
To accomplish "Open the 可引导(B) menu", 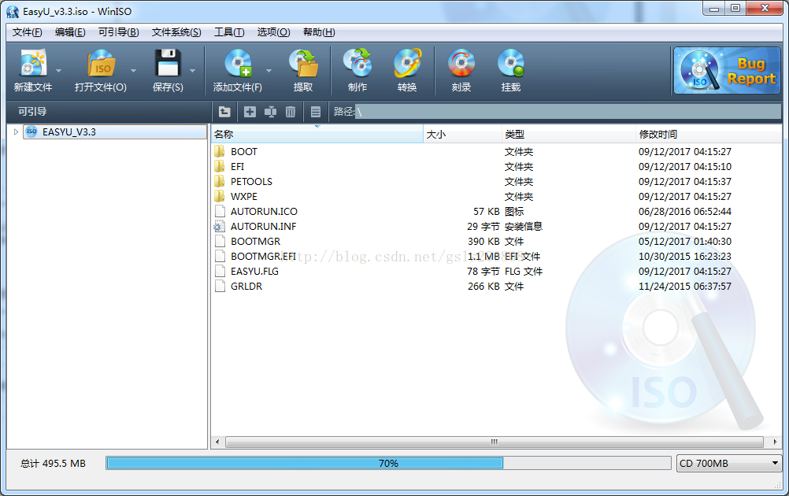I will [x=118, y=32].
